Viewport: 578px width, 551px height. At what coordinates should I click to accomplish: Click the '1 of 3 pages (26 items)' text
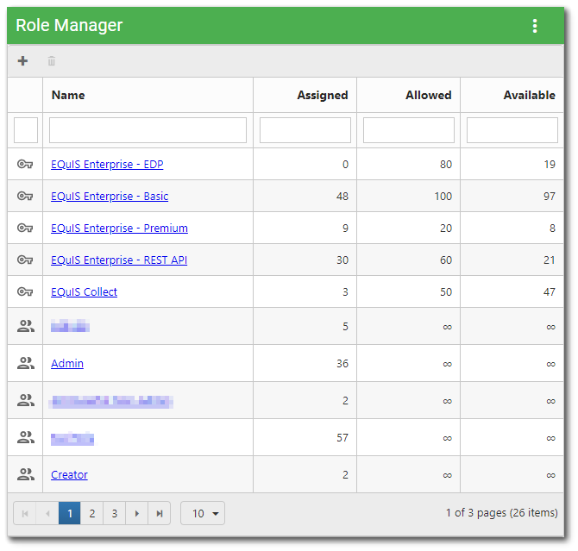pos(501,513)
